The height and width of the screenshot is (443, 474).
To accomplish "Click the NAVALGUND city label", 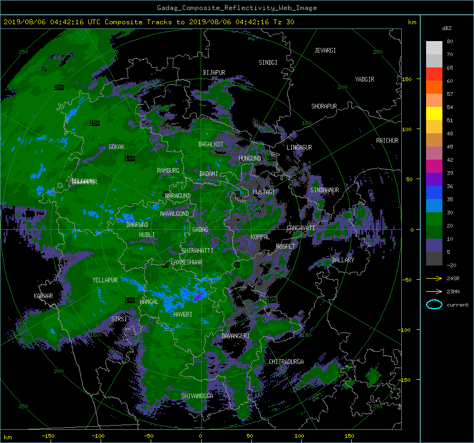I will [x=174, y=214].
